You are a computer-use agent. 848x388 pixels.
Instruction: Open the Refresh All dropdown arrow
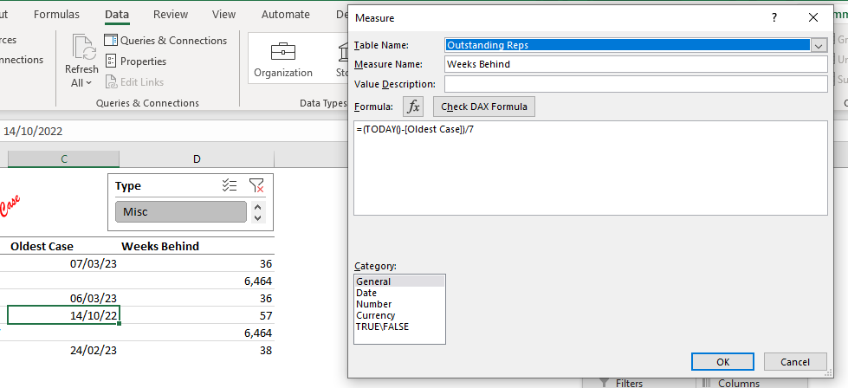[x=88, y=83]
